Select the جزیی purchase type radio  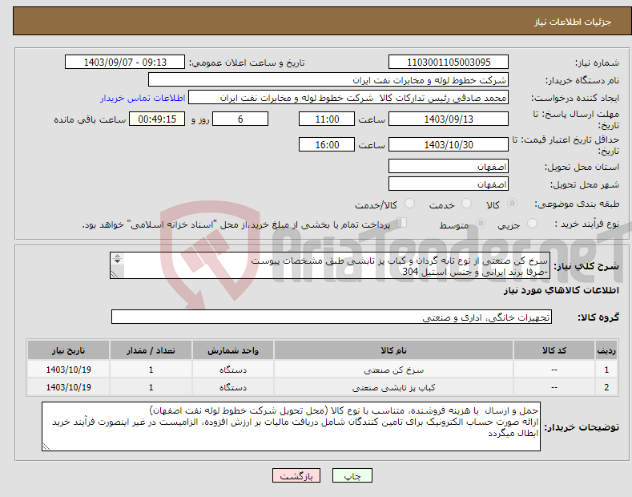pos(532,224)
